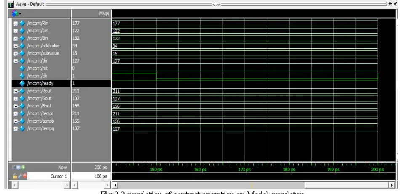This screenshot has width=400, height=194.
Task: Click the signal names pane scroll-left arrow
Action: click(14, 185)
